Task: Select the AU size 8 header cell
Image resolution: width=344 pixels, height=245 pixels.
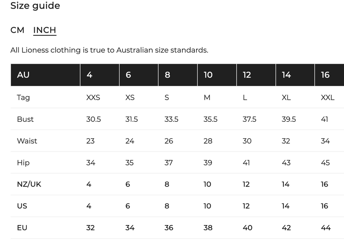Action: [x=178, y=75]
